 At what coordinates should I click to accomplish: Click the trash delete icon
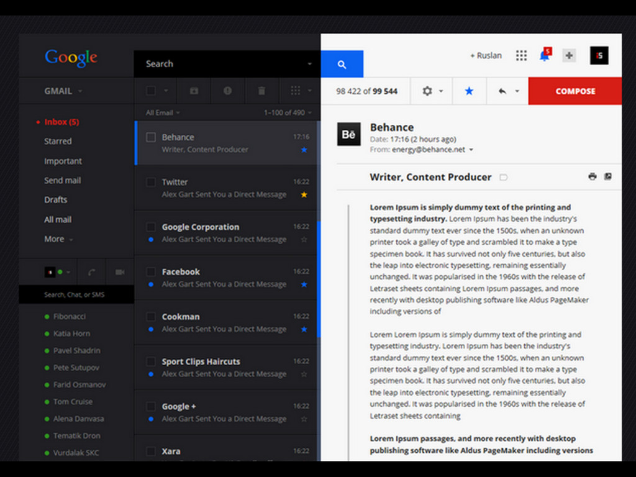coord(261,91)
